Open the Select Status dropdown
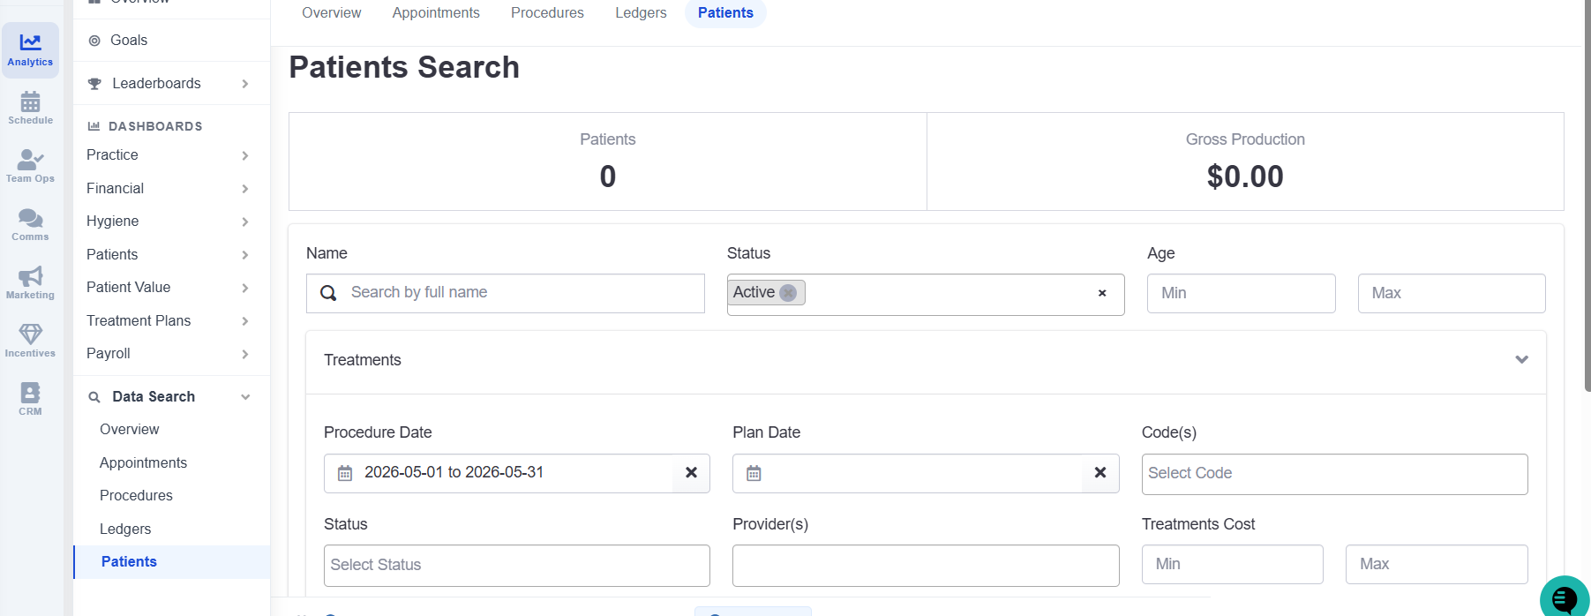1591x616 pixels. point(517,566)
